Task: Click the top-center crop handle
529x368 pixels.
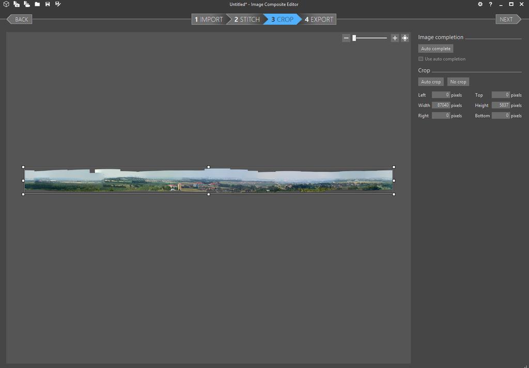Action: click(209, 167)
